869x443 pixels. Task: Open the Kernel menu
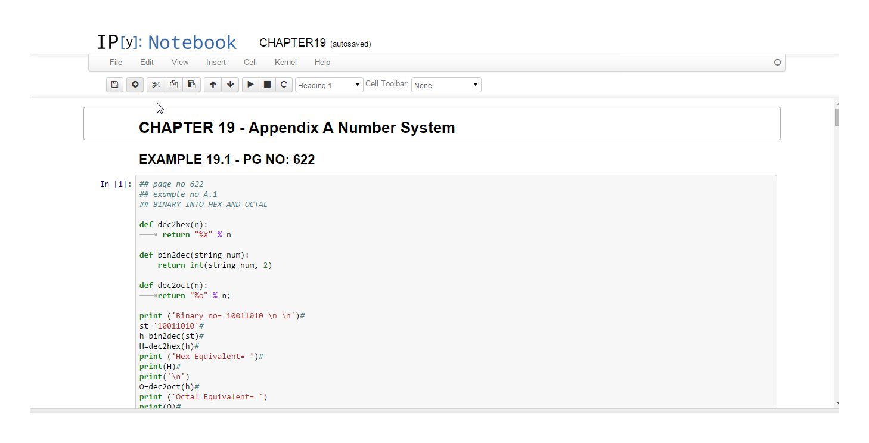click(285, 62)
